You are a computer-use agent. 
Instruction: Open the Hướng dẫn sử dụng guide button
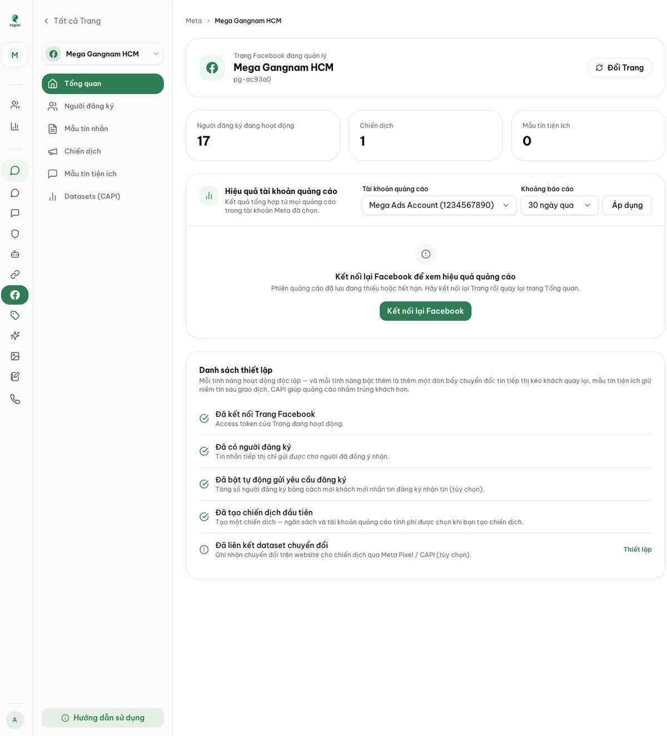click(103, 718)
